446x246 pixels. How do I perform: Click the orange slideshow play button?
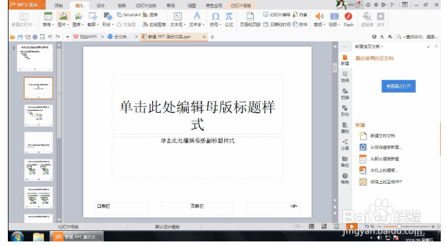352,226
